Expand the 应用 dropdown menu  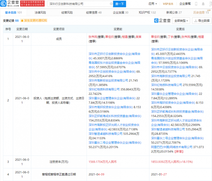(x=153, y=4)
